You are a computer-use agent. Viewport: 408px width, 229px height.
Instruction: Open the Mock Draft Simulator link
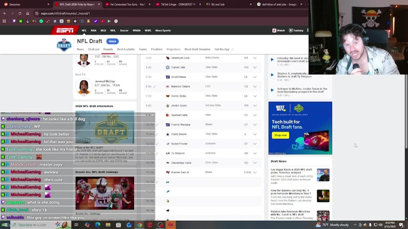click(197, 49)
